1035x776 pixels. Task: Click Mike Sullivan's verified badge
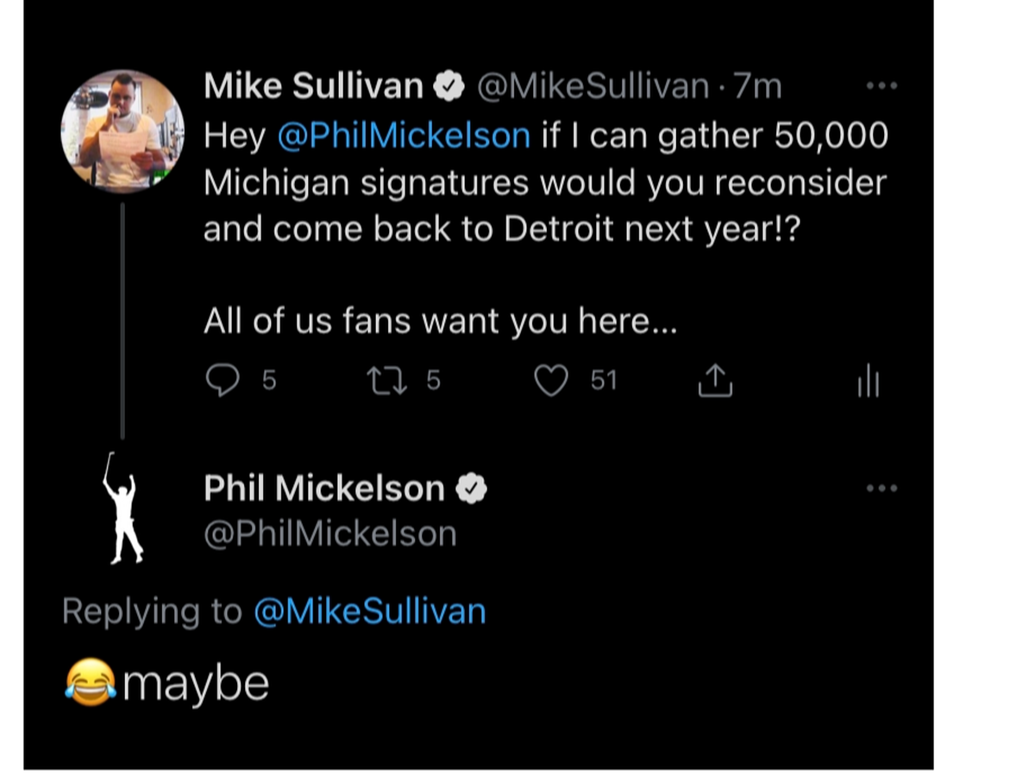click(x=449, y=86)
